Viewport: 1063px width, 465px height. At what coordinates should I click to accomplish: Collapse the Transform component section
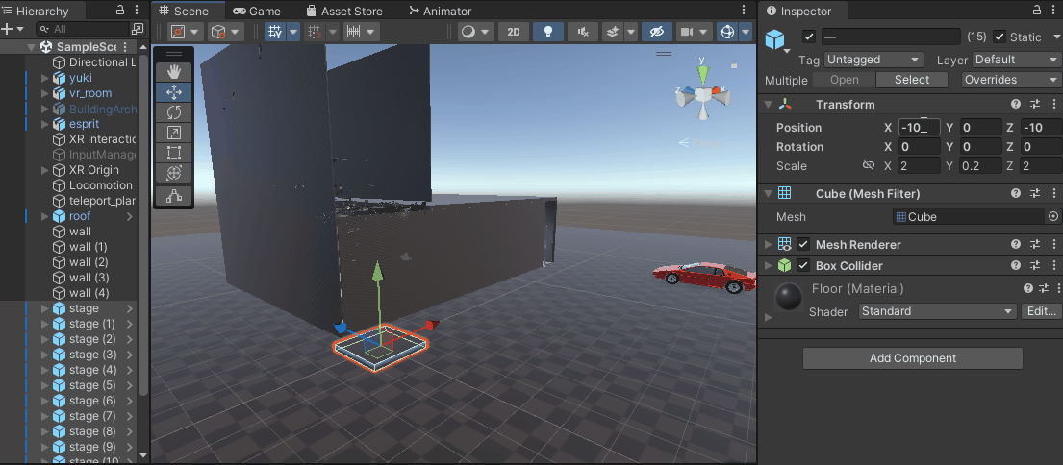(x=768, y=105)
